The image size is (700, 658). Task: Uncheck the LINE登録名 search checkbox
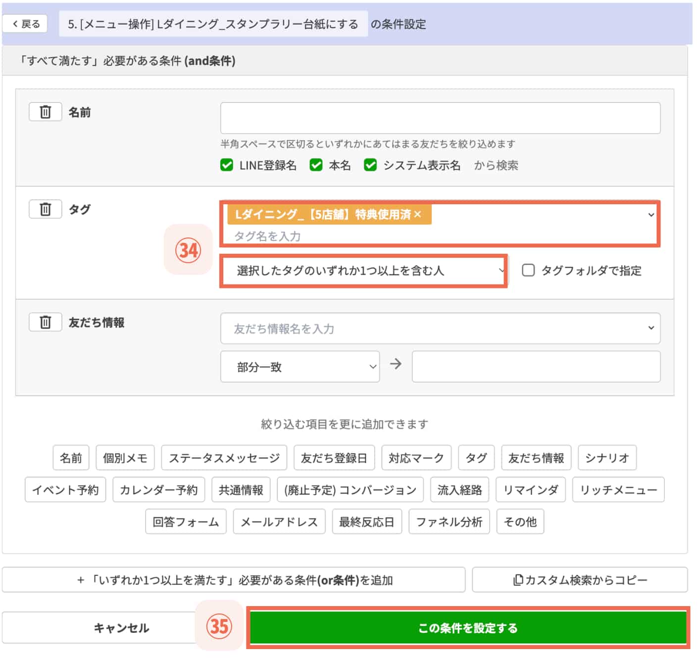point(226,165)
